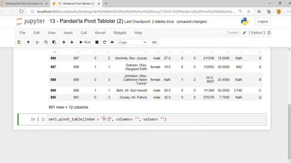291x163 pixels.
Task: Click the ticket number 370376
Action: click(209, 97)
